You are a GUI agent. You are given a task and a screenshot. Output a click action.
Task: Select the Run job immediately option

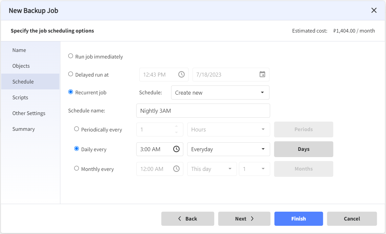tap(71, 56)
